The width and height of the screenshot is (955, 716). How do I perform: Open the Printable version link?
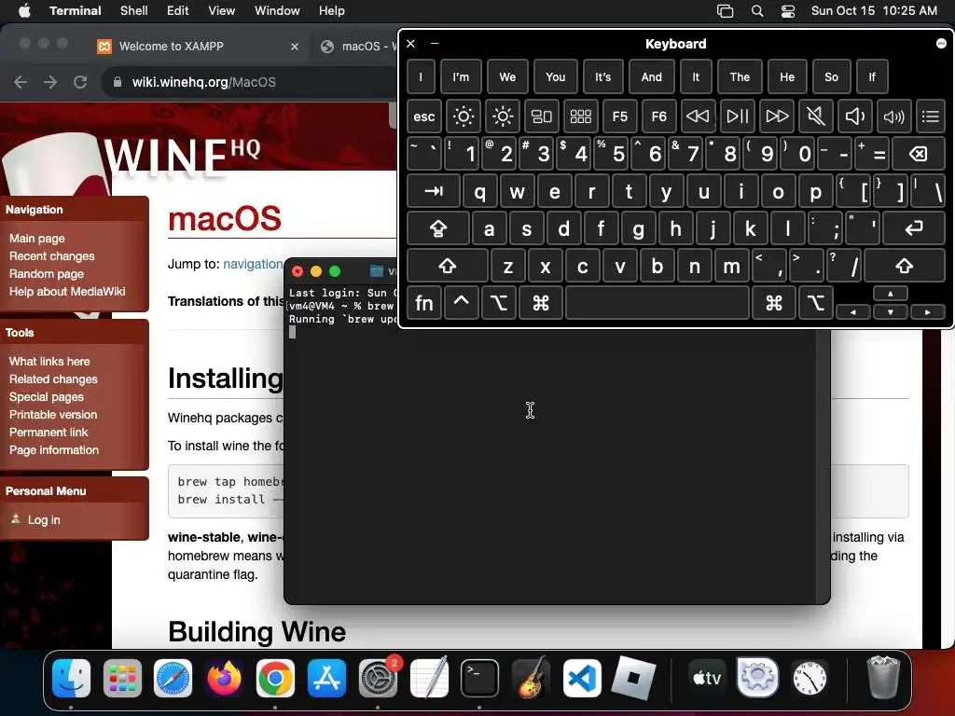53,414
